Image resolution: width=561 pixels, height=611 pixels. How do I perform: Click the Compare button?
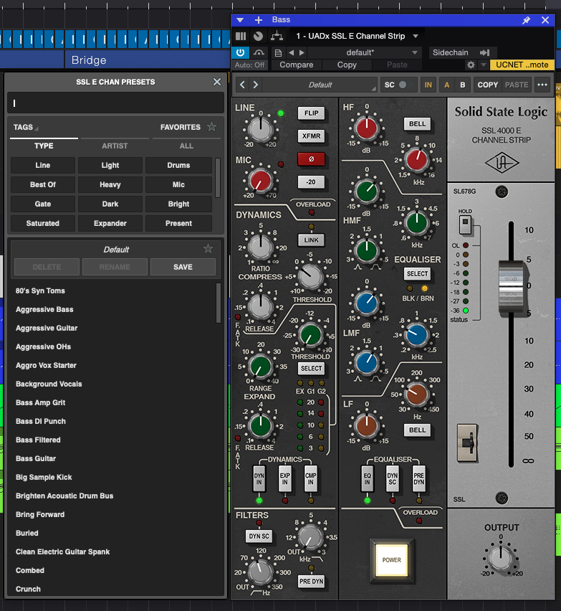pos(297,65)
